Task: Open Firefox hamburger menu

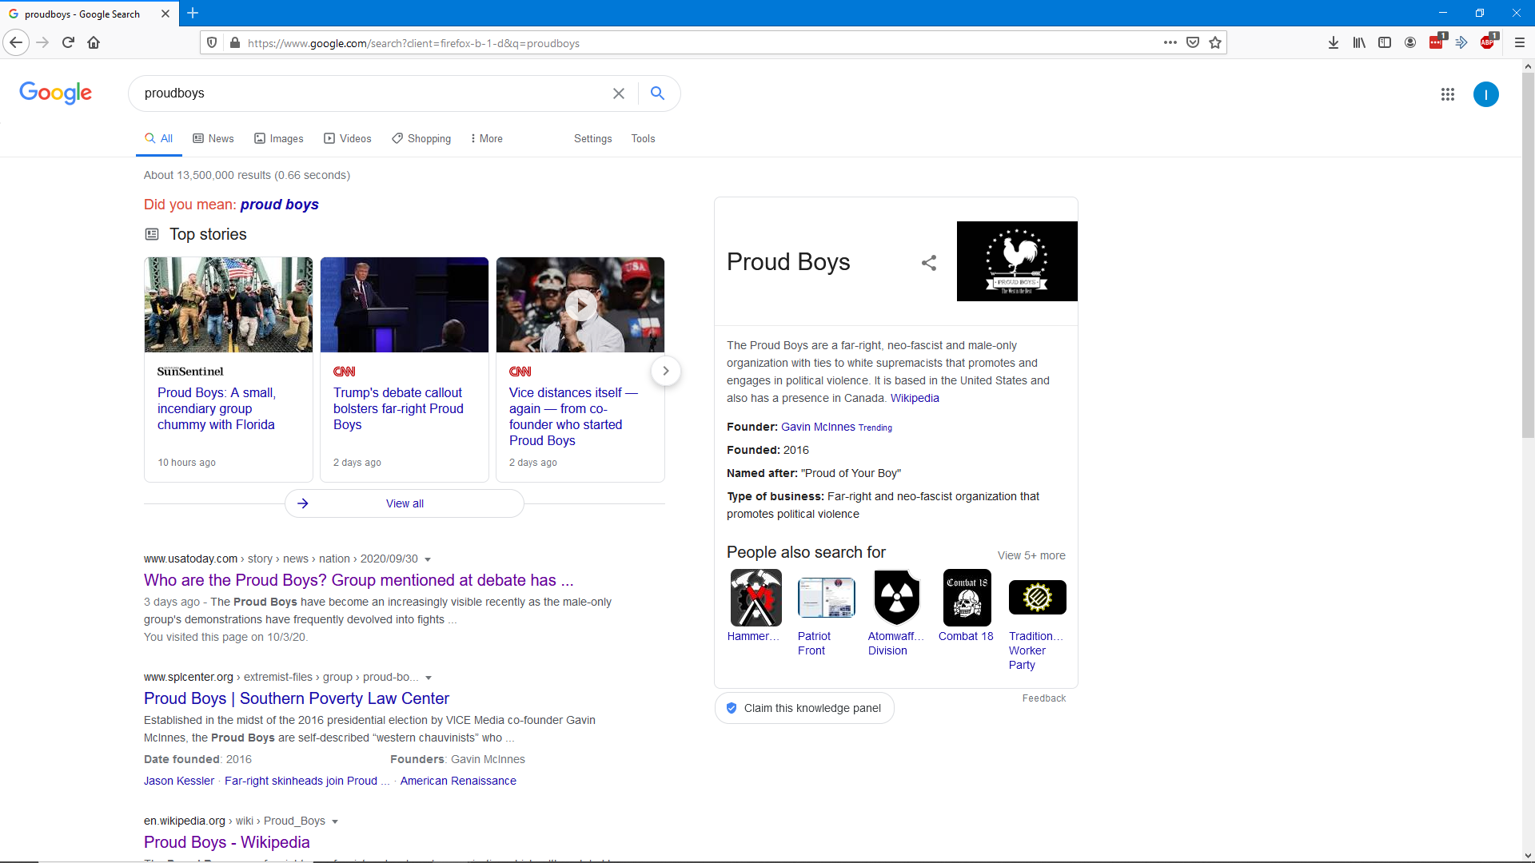Action: coord(1520,42)
